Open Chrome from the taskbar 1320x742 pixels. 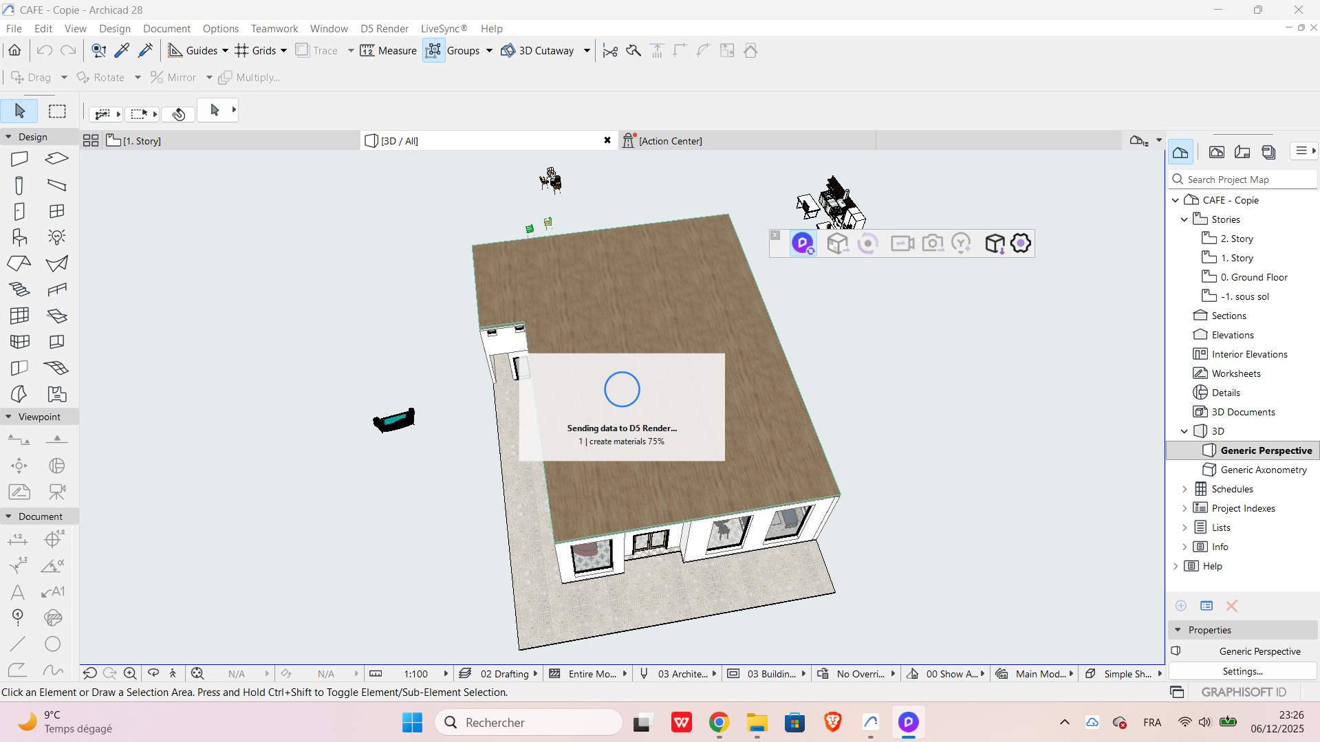pos(719,722)
